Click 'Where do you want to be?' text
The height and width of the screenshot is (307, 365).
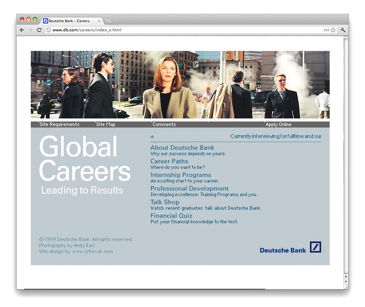click(178, 167)
